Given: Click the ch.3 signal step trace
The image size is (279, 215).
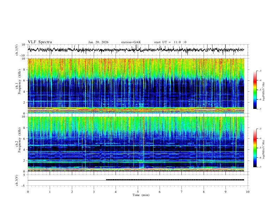Looking at the screenshot, I should pos(136,180).
